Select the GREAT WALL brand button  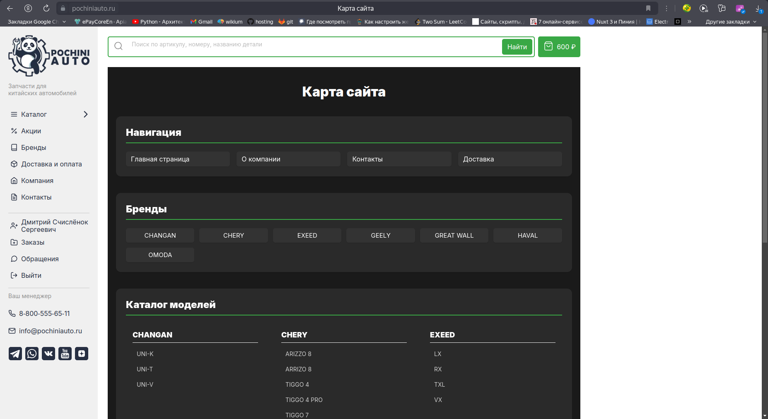click(454, 235)
